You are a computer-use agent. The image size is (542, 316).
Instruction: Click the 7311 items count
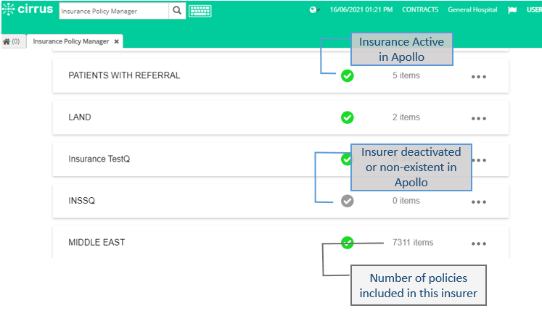413,243
